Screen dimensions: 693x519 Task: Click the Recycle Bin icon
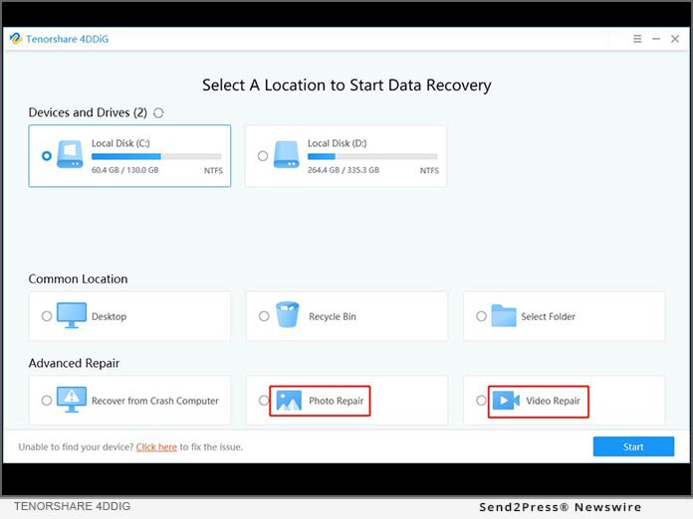[x=289, y=316]
